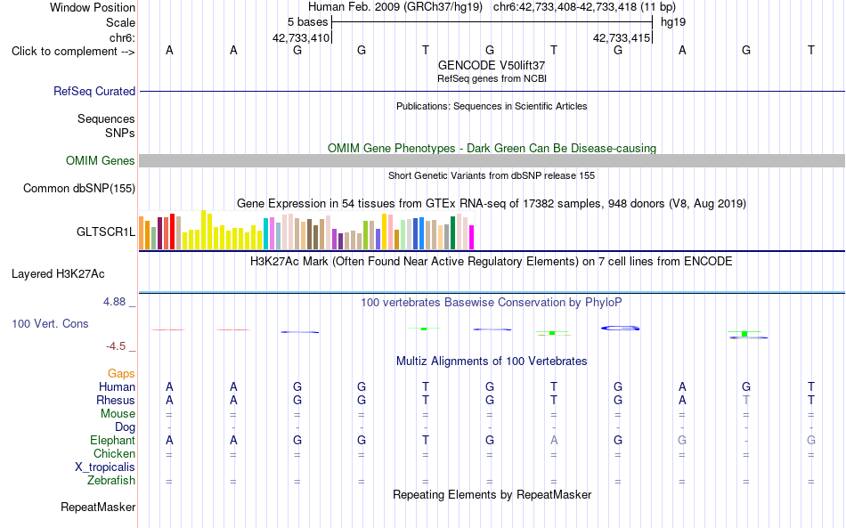Click the H3K27Ac Mark ENCODE track title
Screen dimensions: 846x528
(492, 262)
